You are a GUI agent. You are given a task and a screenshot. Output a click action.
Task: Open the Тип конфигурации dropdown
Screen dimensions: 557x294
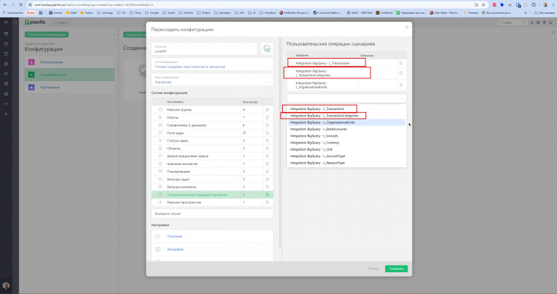click(212, 64)
